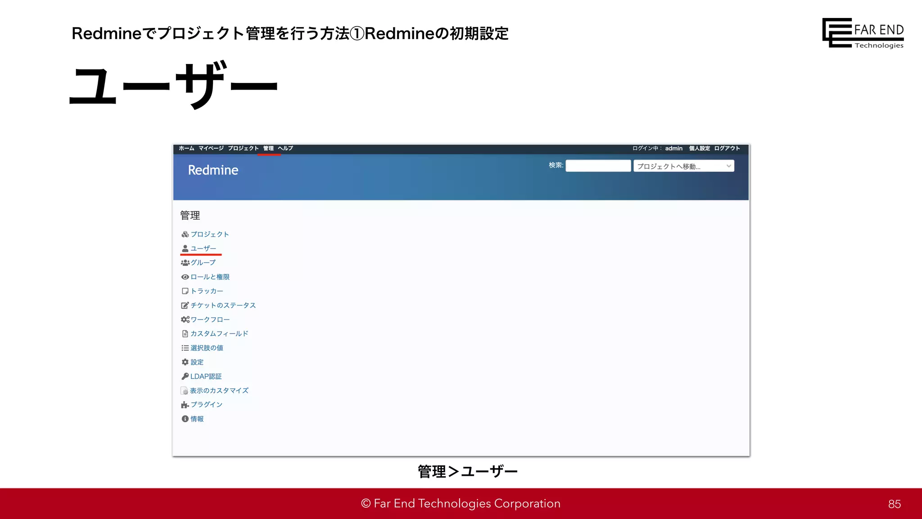Image resolution: width=922 pixels, height=519 pixels.
Task: Open the 情報 link
Action: pyautogui.click(x=197, y=419)
